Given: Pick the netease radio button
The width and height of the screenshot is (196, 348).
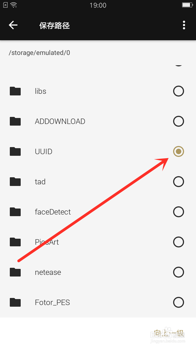Looking at the screenshot, I should click(179, 272).
